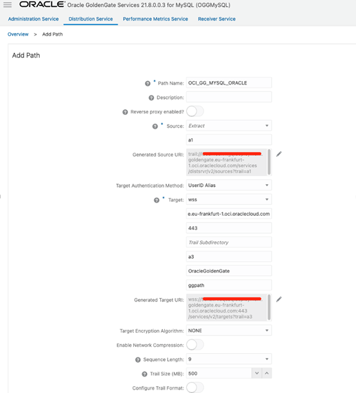
Task: Open help icon for Reverse proxy enabled
Action: (125, 112)
